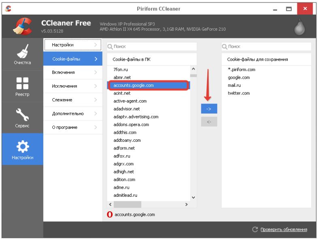The height and width of the screenshot is (240, 318).
Task: Select adadvisor.net in the cookie list
Action: [x=148, y=109]
